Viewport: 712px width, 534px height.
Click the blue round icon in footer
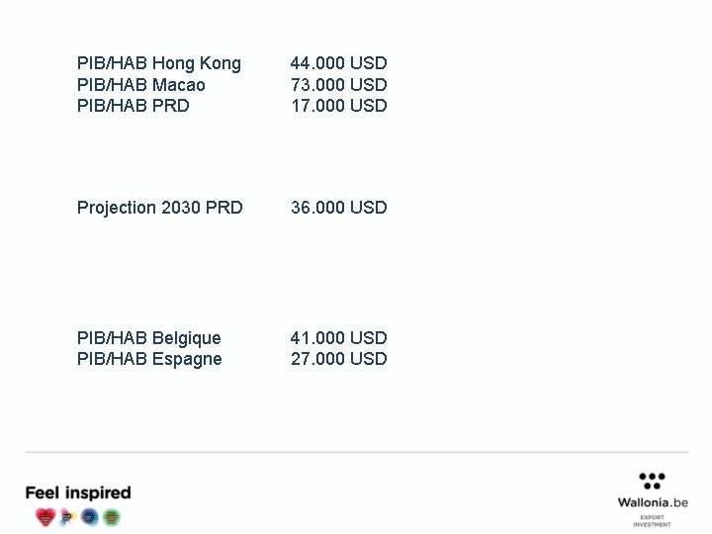coord(90,516)
